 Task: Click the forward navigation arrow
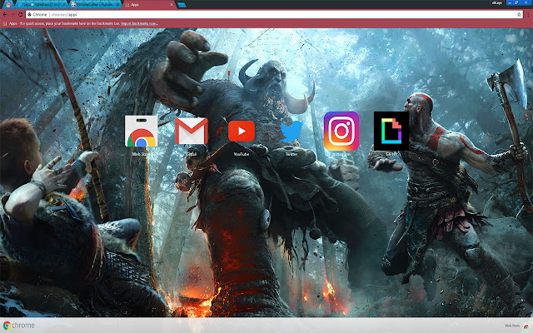pyautogui.click(x=12, y=15)
